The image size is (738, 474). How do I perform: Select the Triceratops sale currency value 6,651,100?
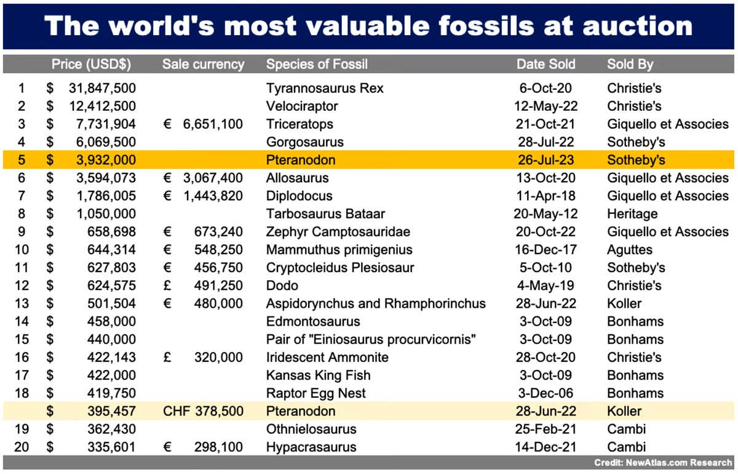pyautogui.click(x=212, y=124)
